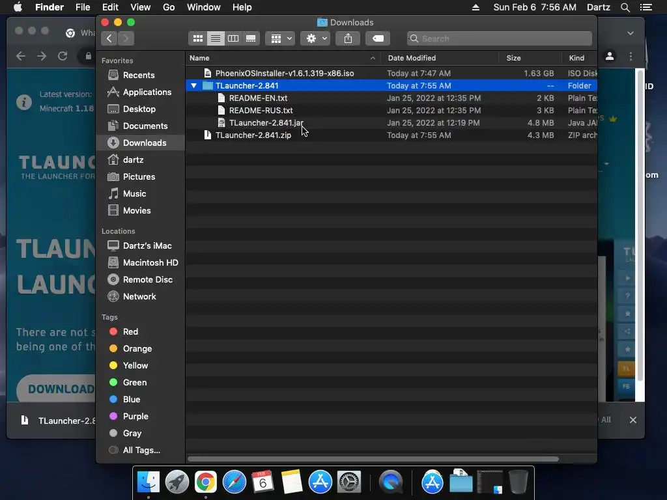Go forward in Finder history
This screenshot has width=667, height=500.
coord(126,38)
